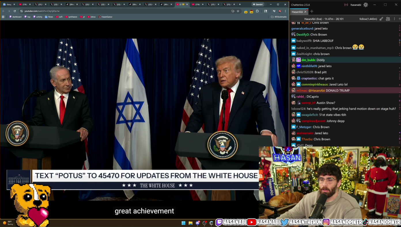Click username vampireadjacent in chat
This screenshot has height=227, width=401.
pos(313,121)
